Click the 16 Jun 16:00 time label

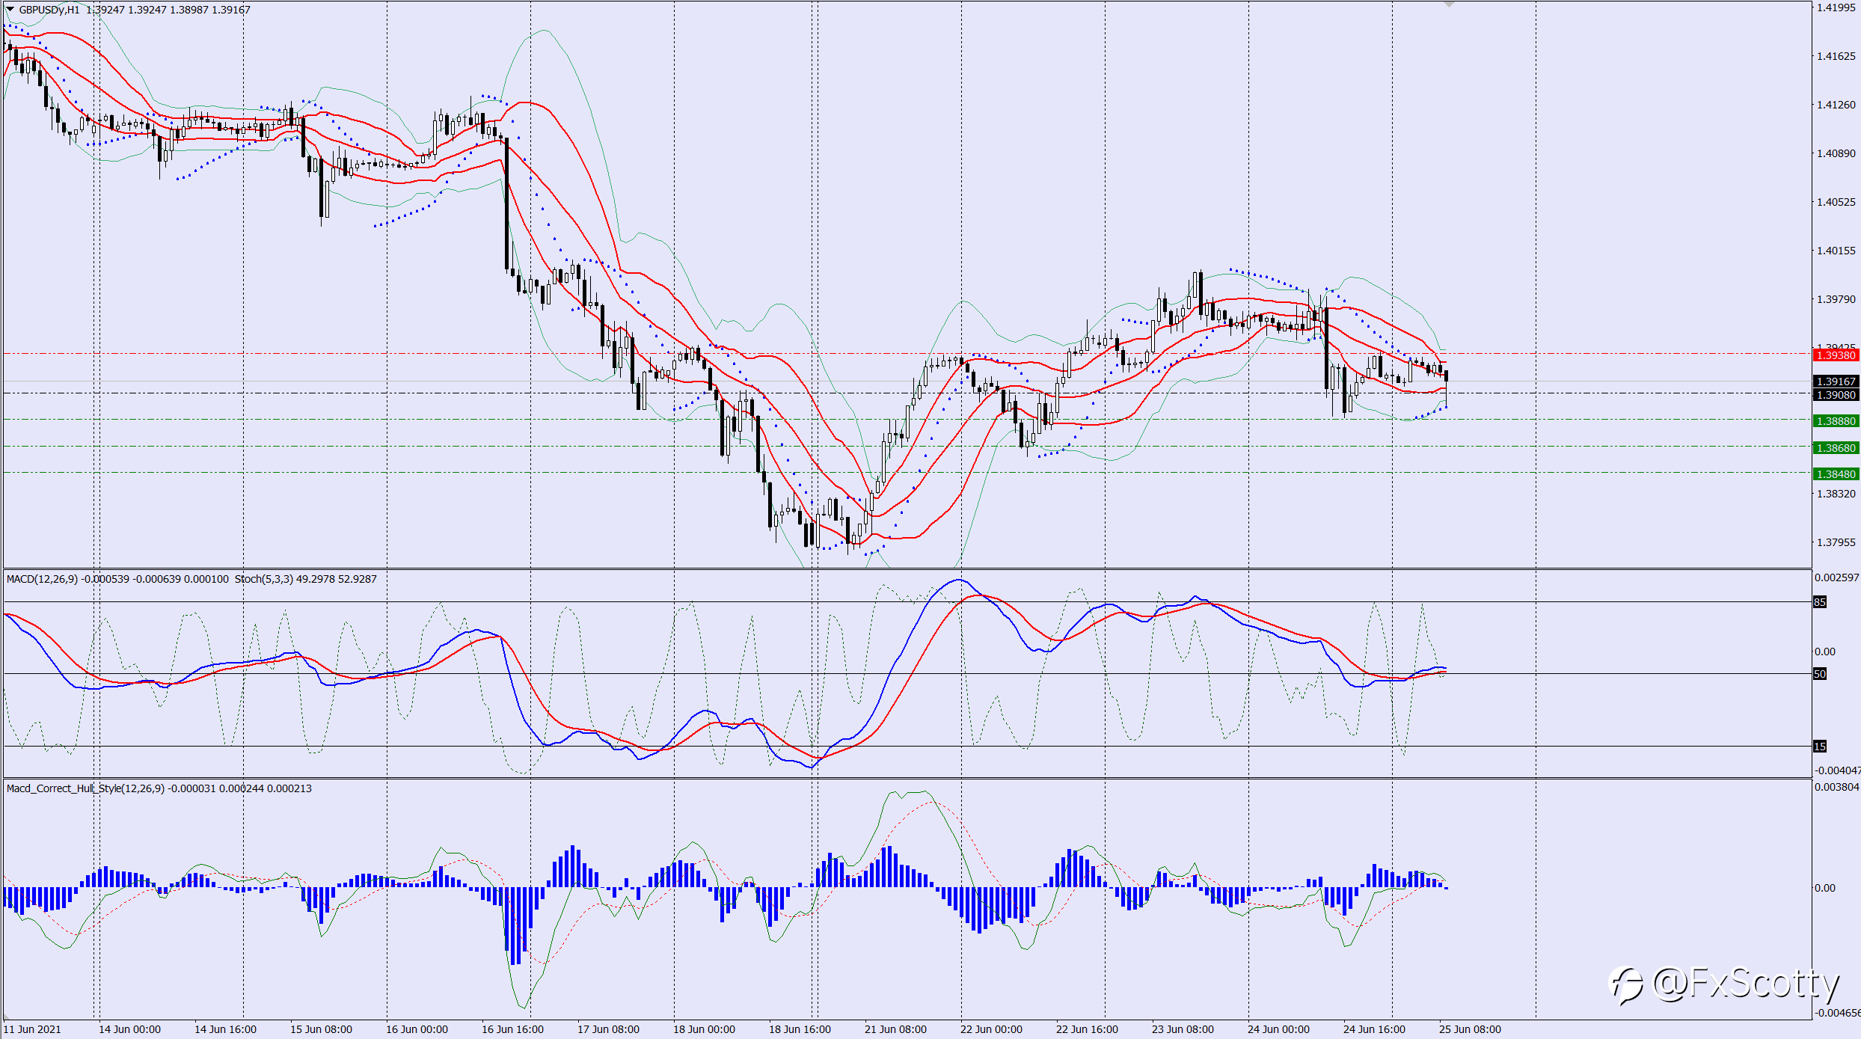(512, 1029)
